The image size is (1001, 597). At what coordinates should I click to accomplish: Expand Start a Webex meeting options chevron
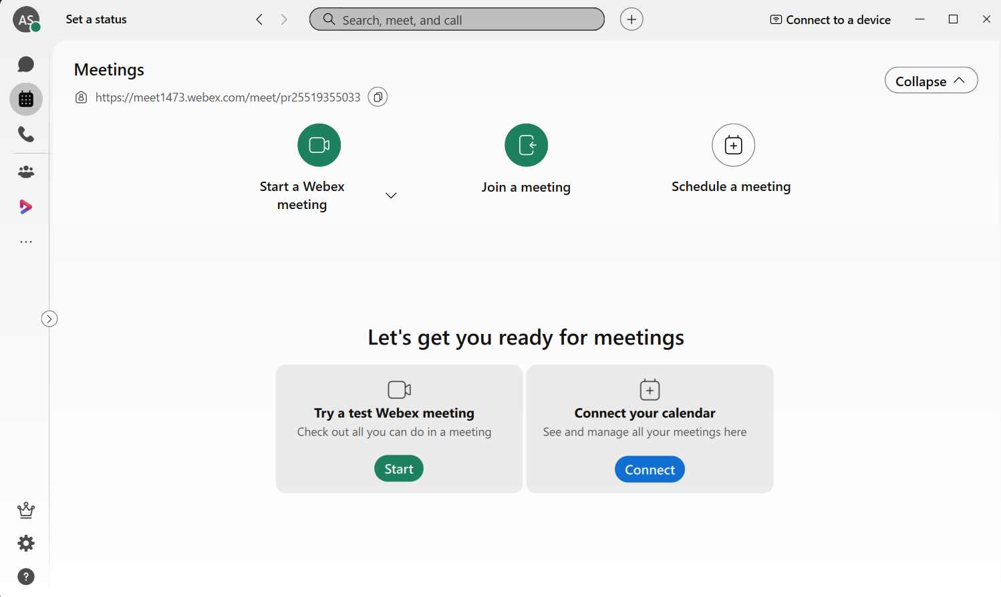(391, 196)
